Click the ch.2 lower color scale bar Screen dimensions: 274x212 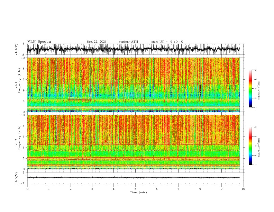pos(250,146)
